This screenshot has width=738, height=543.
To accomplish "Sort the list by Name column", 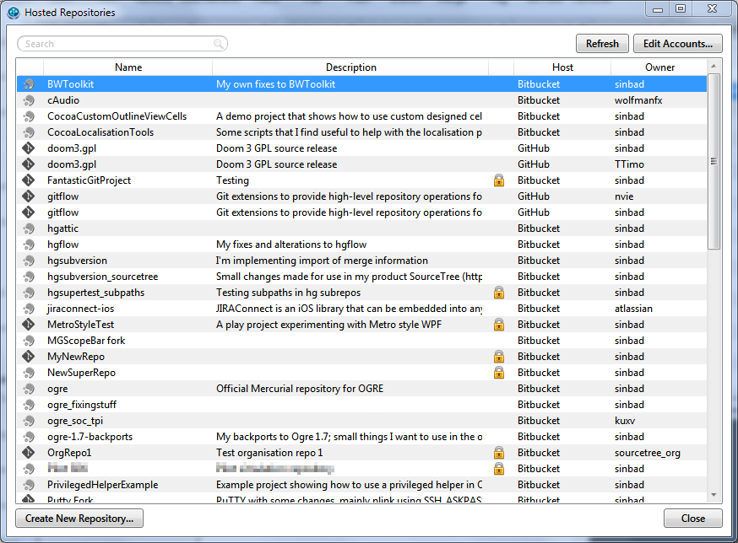I will pos(128,67).
